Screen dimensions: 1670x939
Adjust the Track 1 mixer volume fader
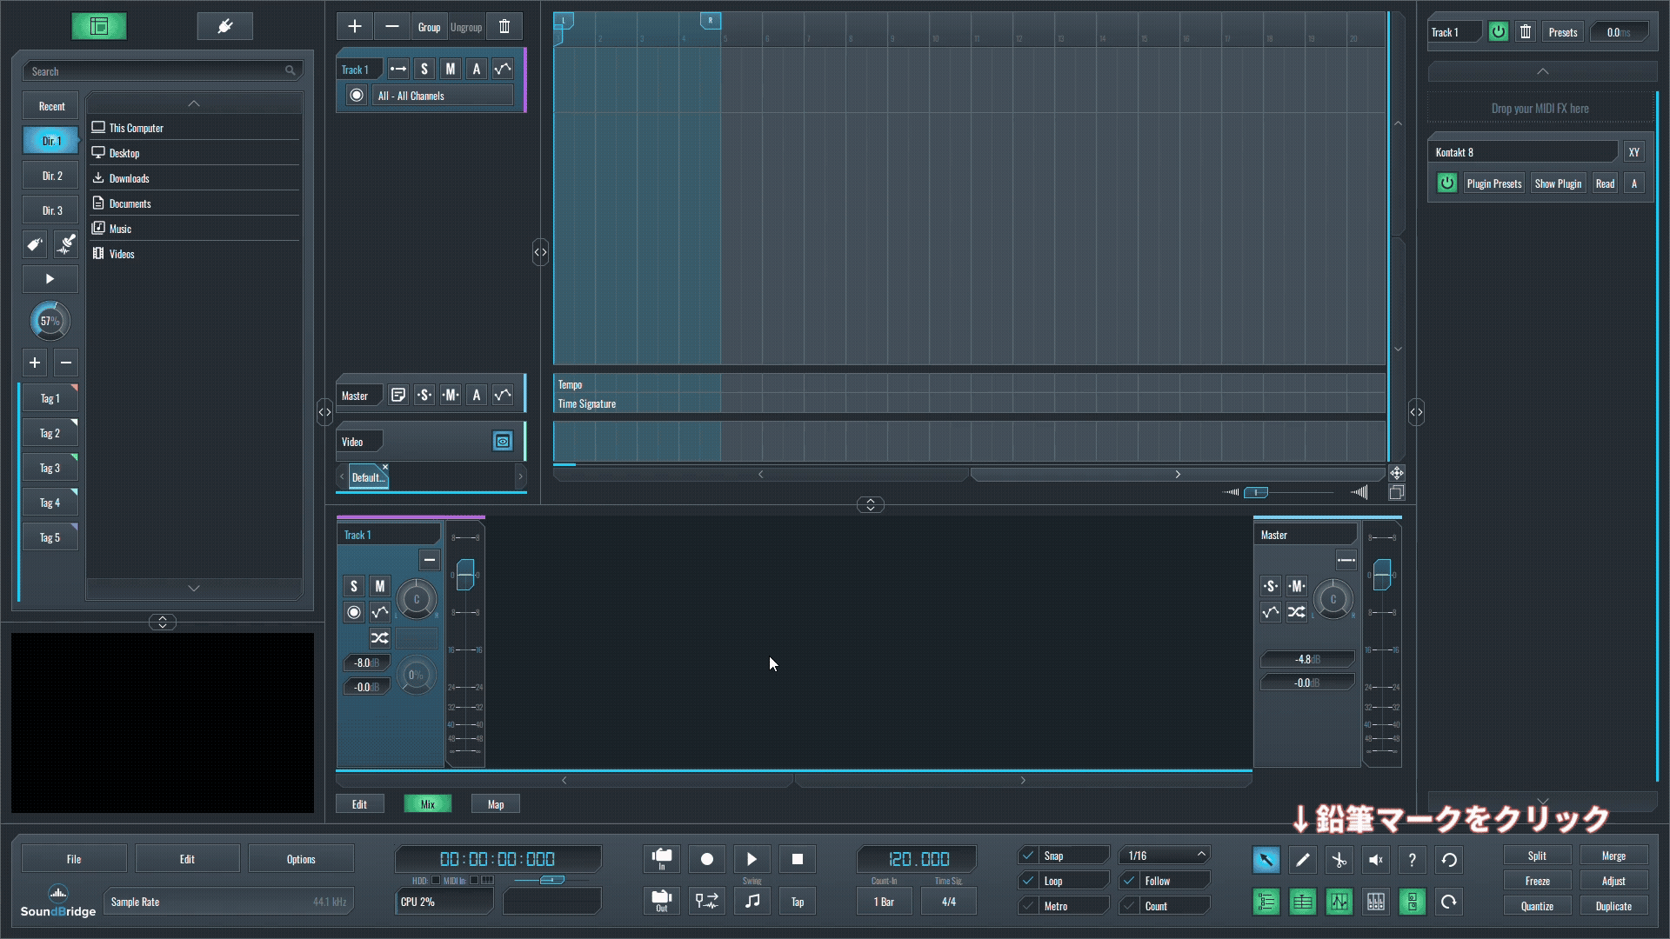pos(465,575)
